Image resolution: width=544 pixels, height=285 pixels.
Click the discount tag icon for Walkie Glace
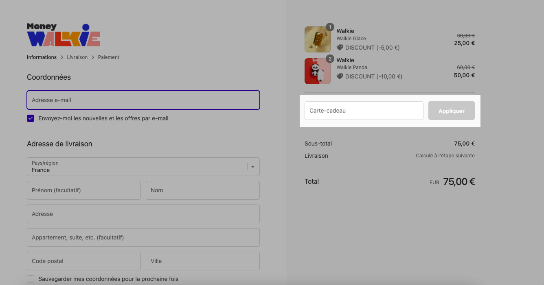[340, 48]
